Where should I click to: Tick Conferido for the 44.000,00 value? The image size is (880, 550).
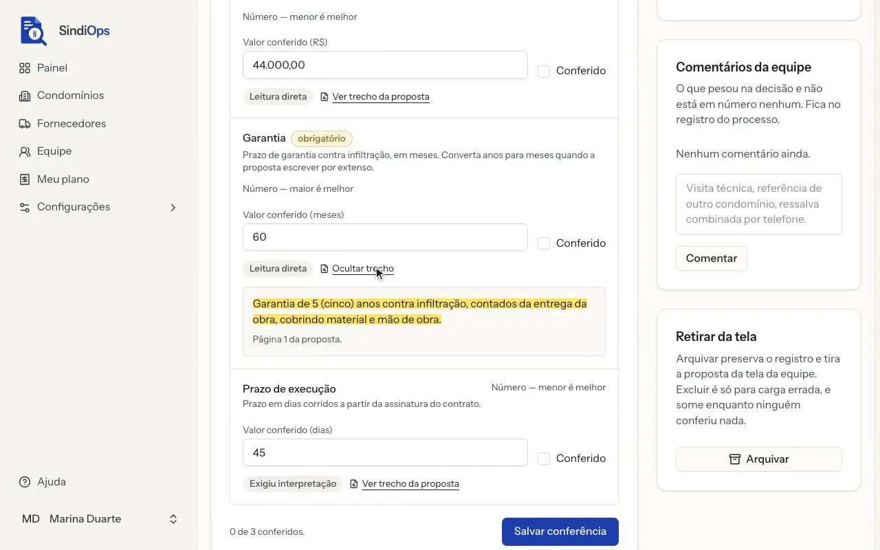click(x=544, y=71)
